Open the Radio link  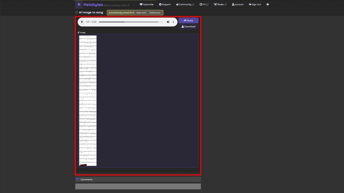point(220,5)
